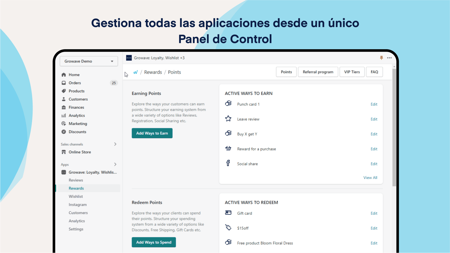Edit the Punch card 1 rule

(374, 104)
